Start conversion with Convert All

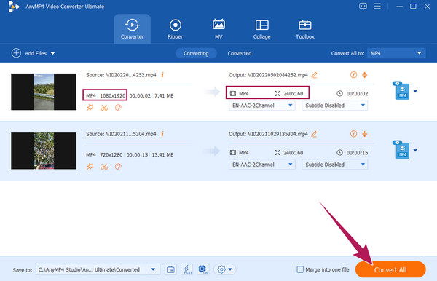(x=390, y=269)
